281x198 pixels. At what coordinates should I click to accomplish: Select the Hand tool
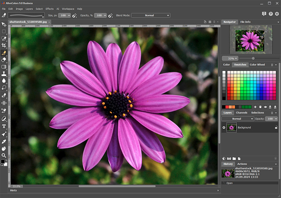point(4,149)
